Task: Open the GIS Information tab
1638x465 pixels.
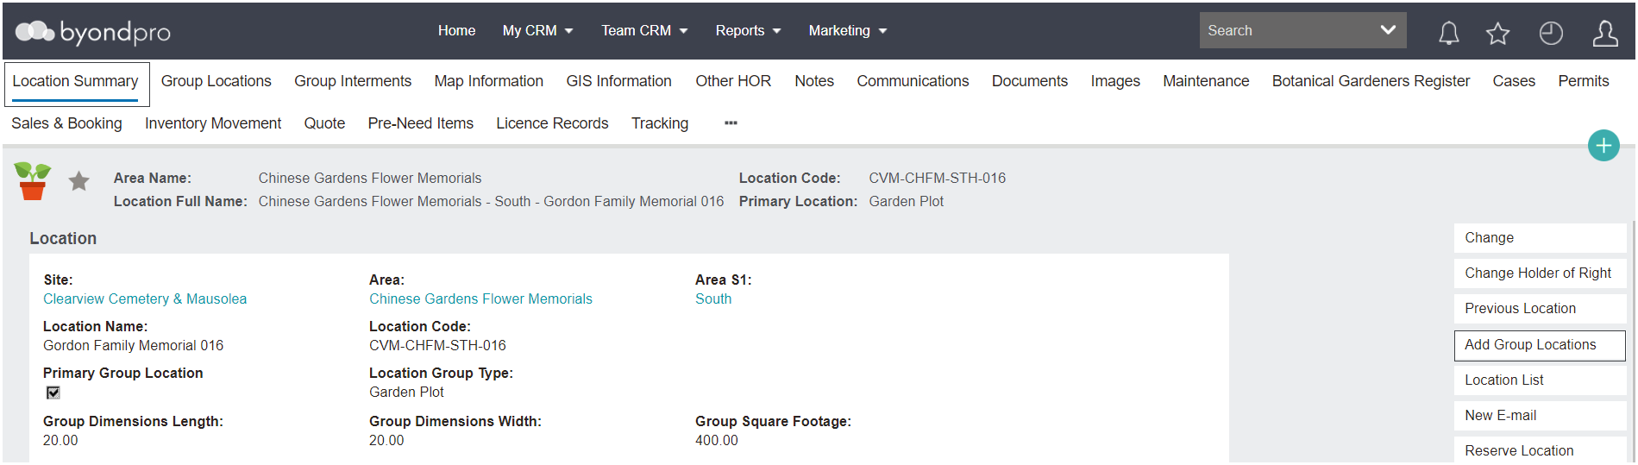Action: [x=618, y=81]
